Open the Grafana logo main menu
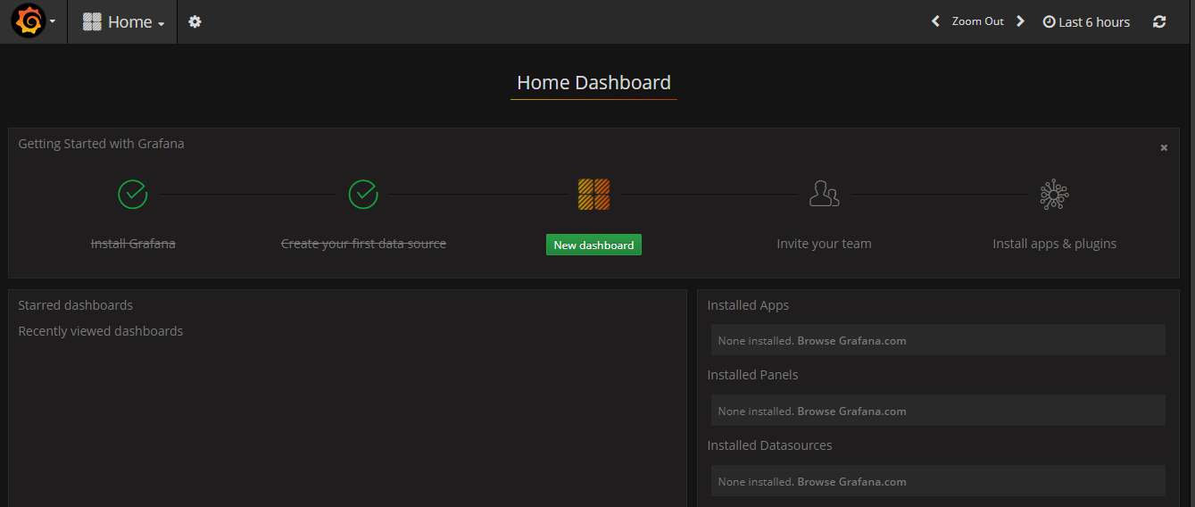The height and width of the screenshot is (507, 1195). point(29,21)
